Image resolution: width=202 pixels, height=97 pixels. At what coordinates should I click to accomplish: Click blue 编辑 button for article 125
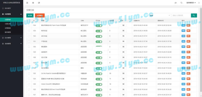183,73
